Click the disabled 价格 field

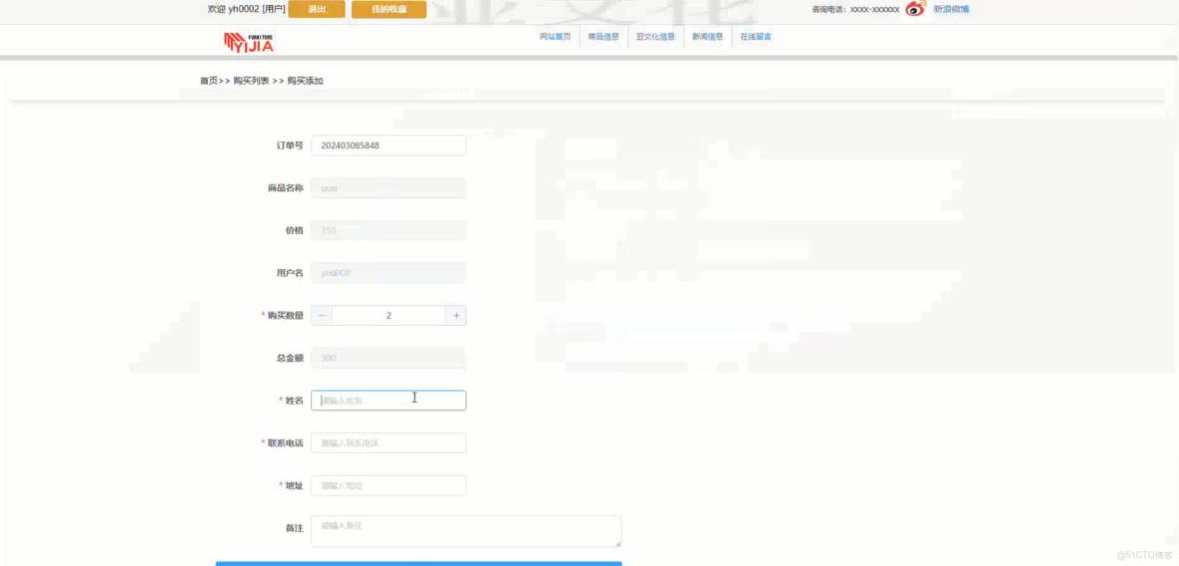[388, 230]
